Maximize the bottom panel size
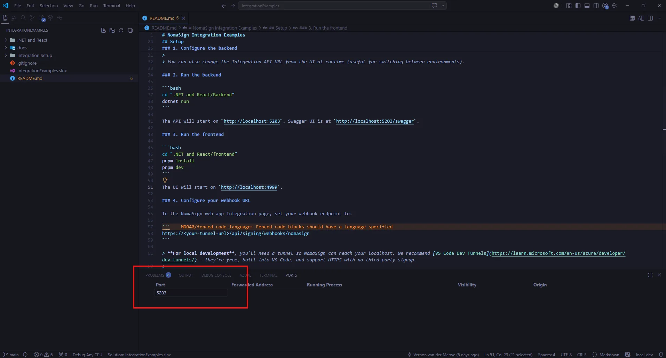 [650, 275]
